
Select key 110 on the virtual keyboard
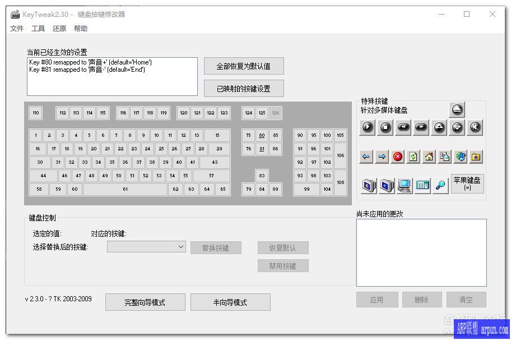tap(35, 113)
